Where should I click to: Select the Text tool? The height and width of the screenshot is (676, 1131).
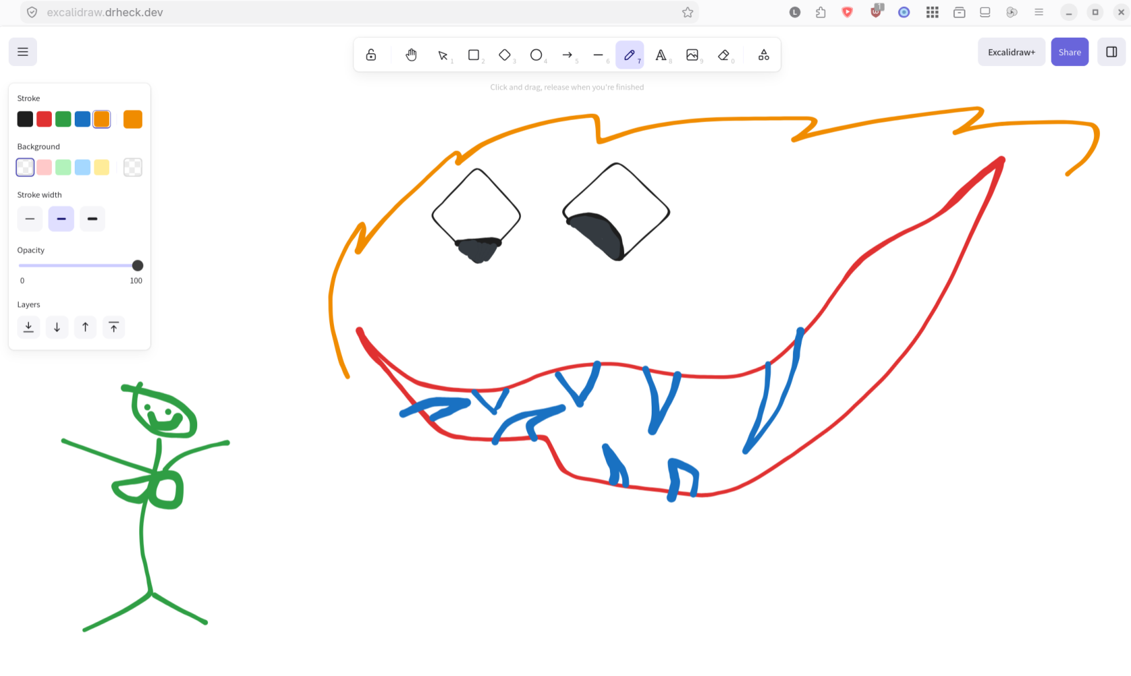661,55
